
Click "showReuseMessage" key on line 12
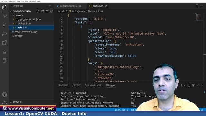pos(109,56)
